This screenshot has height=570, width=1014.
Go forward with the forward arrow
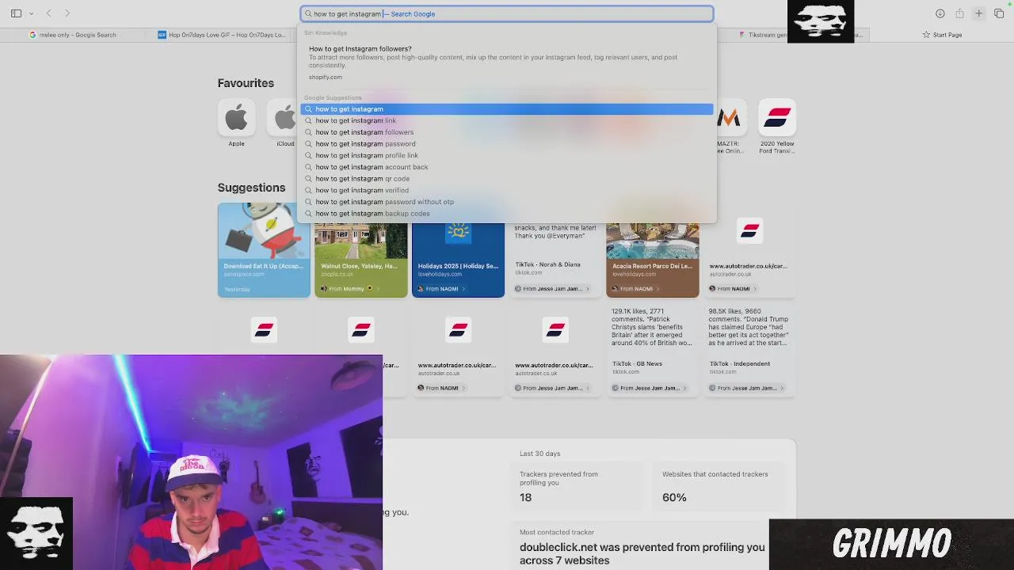pyautogui.click(x=67, y=13)
